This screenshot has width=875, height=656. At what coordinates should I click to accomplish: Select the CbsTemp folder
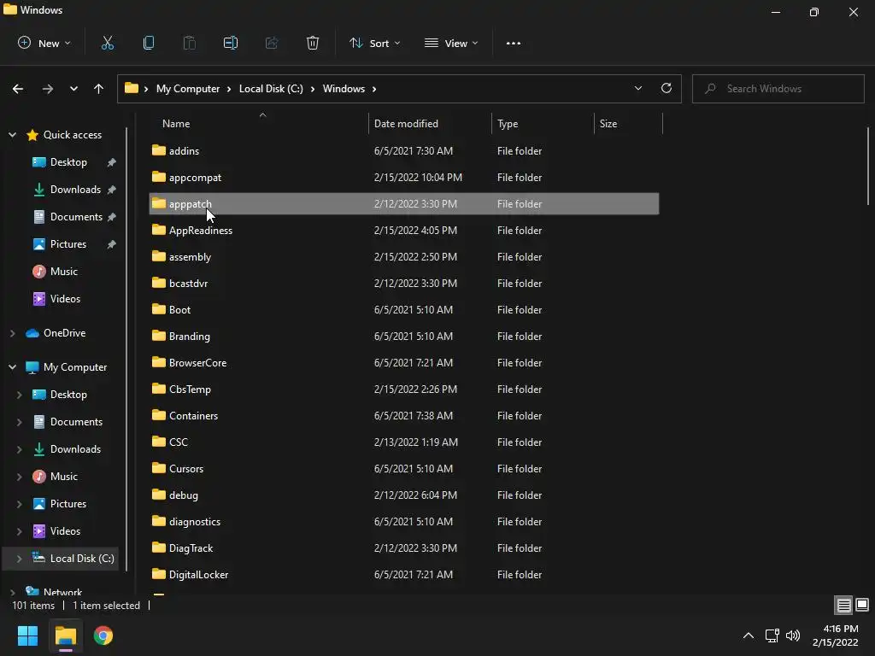click(404, 389)
